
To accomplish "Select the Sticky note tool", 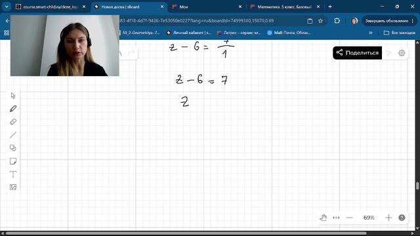I will pos(13,161).
